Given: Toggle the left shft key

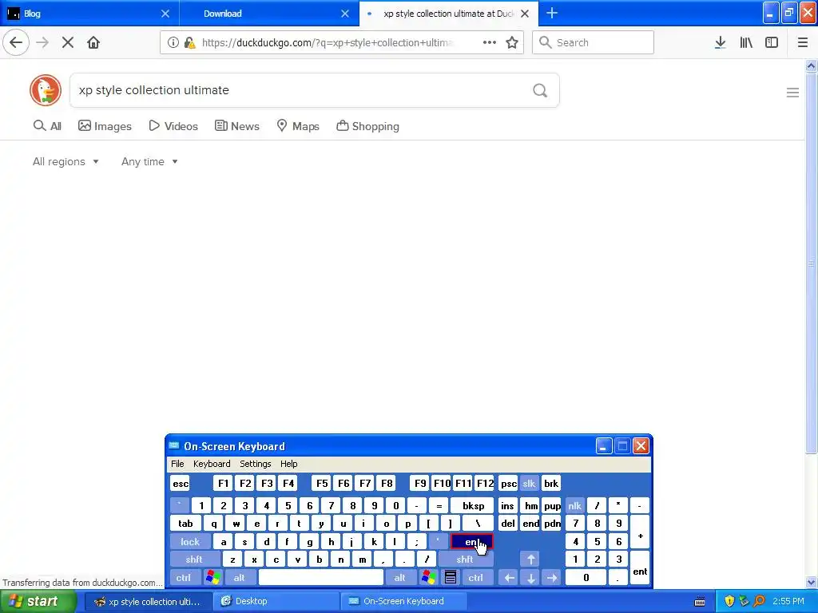Looking at the screenshot, I should (x=194, y=560).
